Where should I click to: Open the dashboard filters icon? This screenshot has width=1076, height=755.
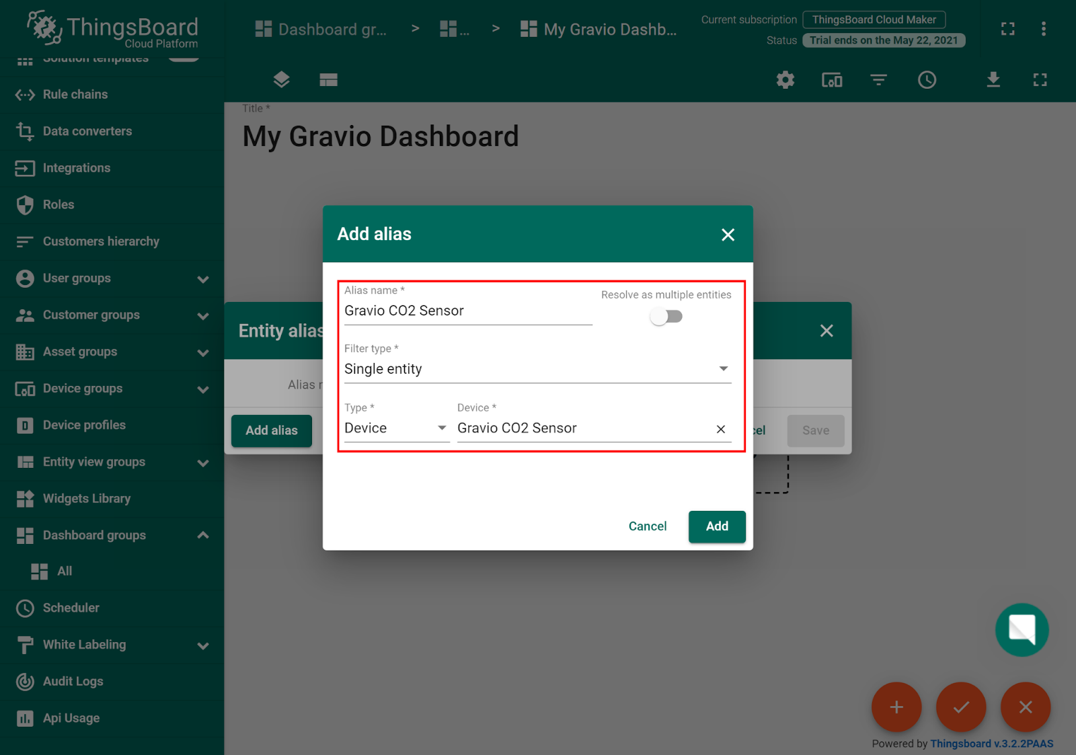coord(878,79)
